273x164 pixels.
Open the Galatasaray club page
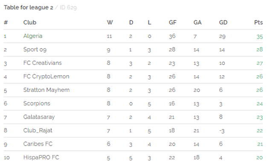click(39, 117)
